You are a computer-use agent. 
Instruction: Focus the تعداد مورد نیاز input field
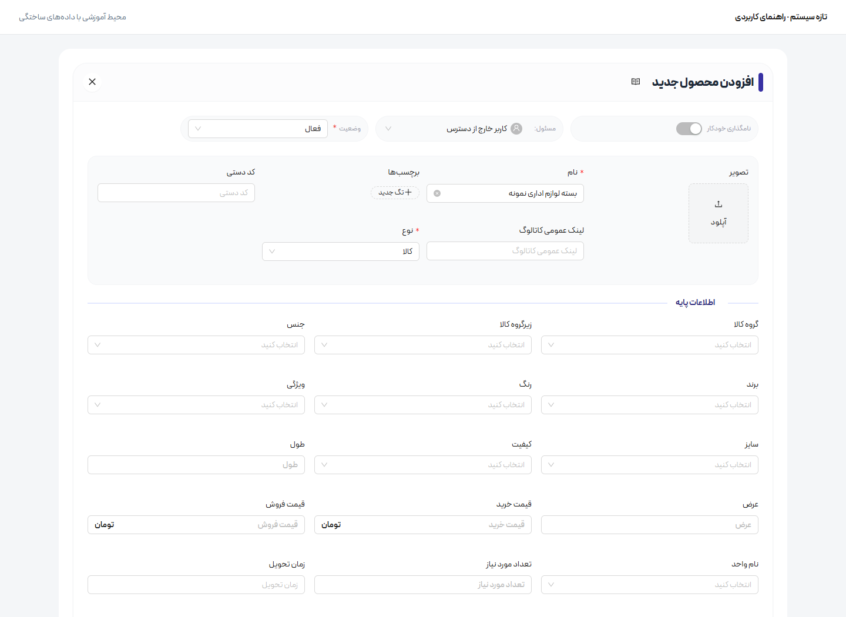point(423,585)
